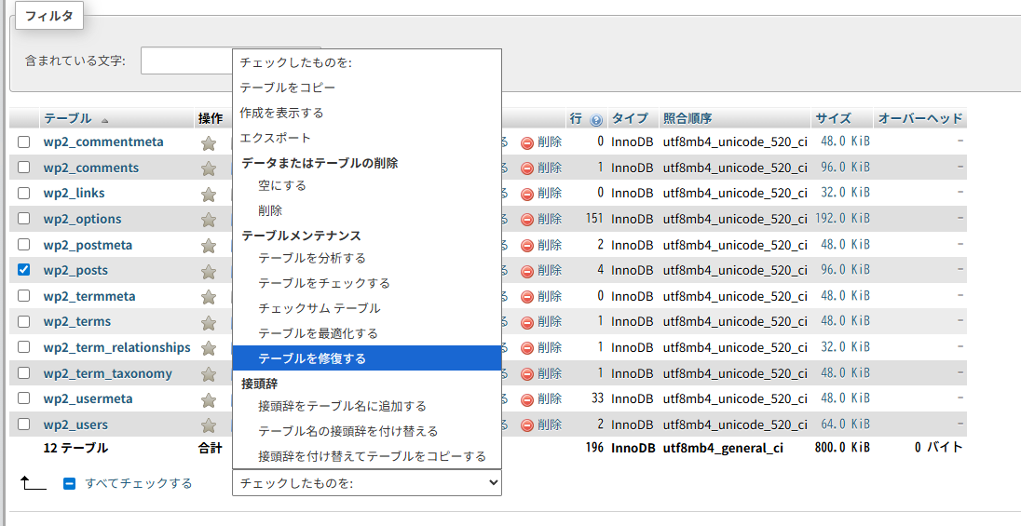Select テーブルを最適化する option
This screenshot has width=1021, height=526.
click(367, 333)
